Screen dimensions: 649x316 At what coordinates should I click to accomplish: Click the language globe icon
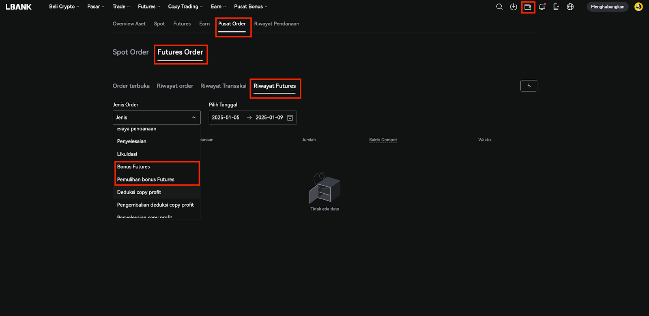570,7
